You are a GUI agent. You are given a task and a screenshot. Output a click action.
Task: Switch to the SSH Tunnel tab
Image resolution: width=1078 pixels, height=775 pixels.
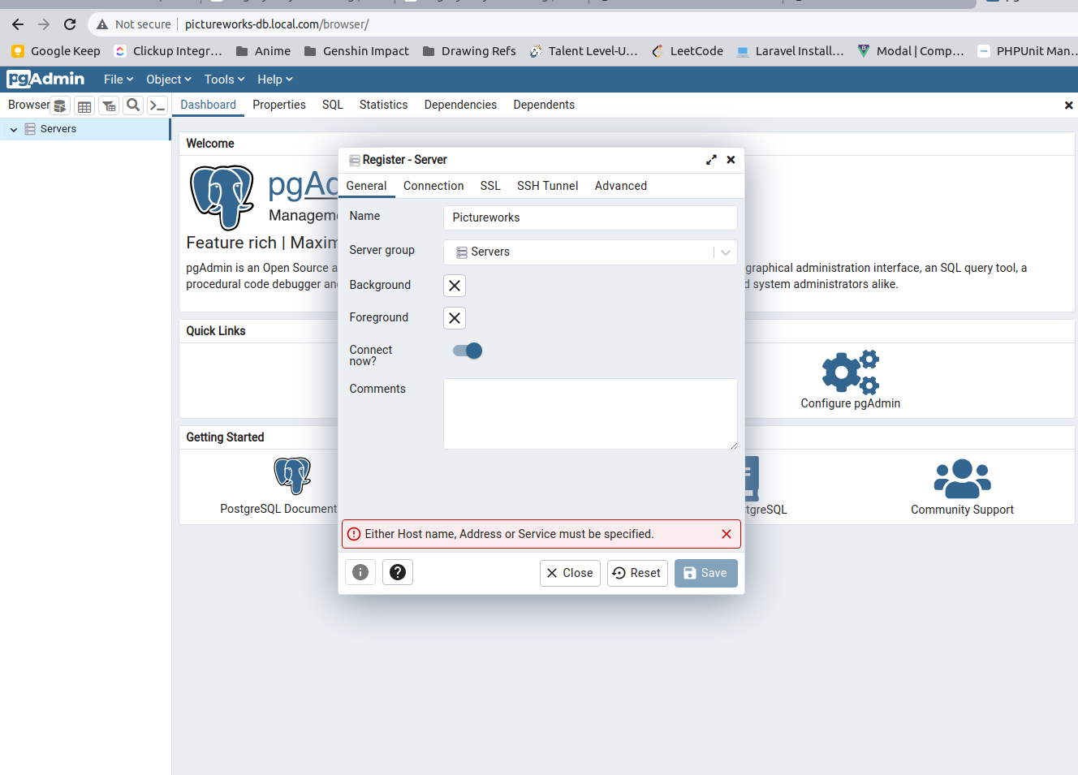[x=548, y=186]
